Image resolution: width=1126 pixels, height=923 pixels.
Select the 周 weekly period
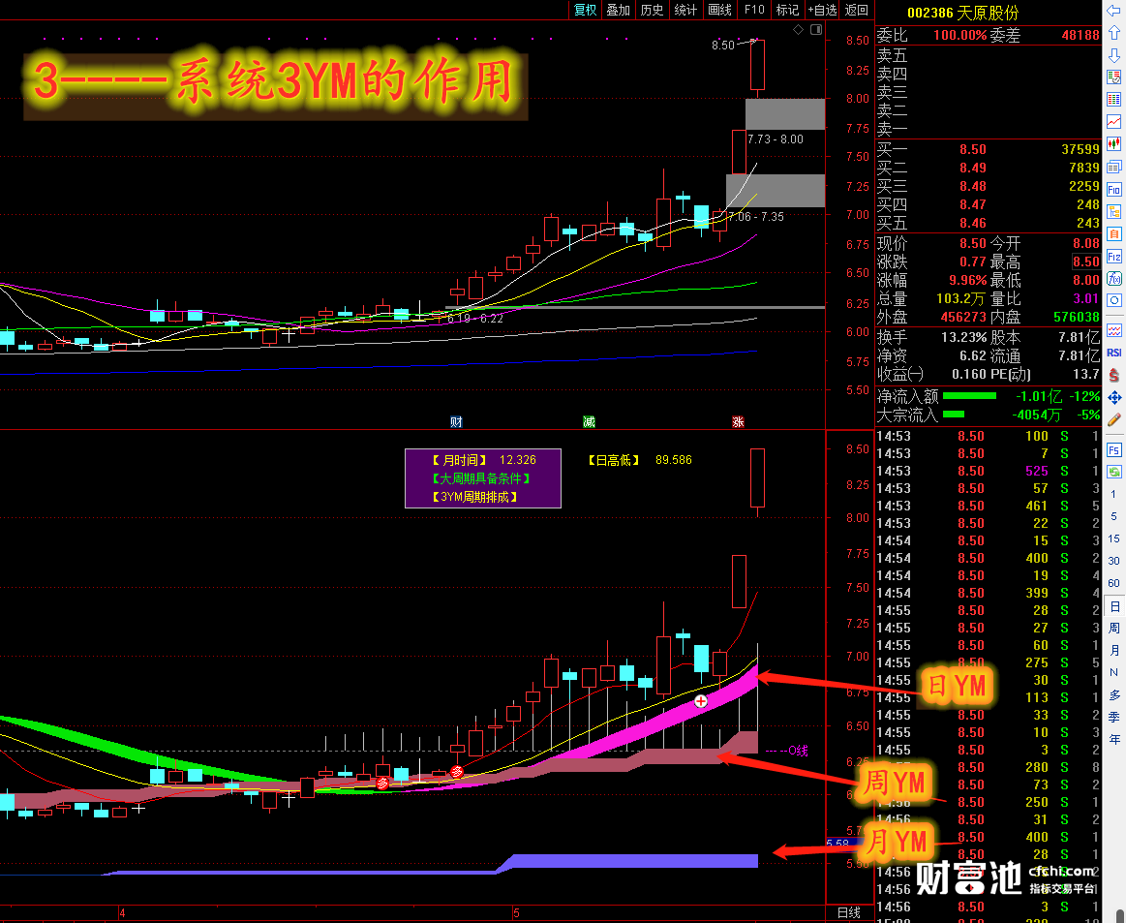click(x=1113, y=629)
